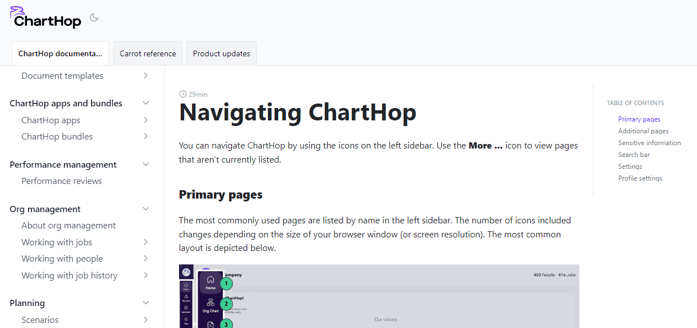Image resolution: width=697 pixels, height=328 pixels.
Task: Select the ChartHop documentation tab
Action: pyautogui.click(x=60, y=54)
